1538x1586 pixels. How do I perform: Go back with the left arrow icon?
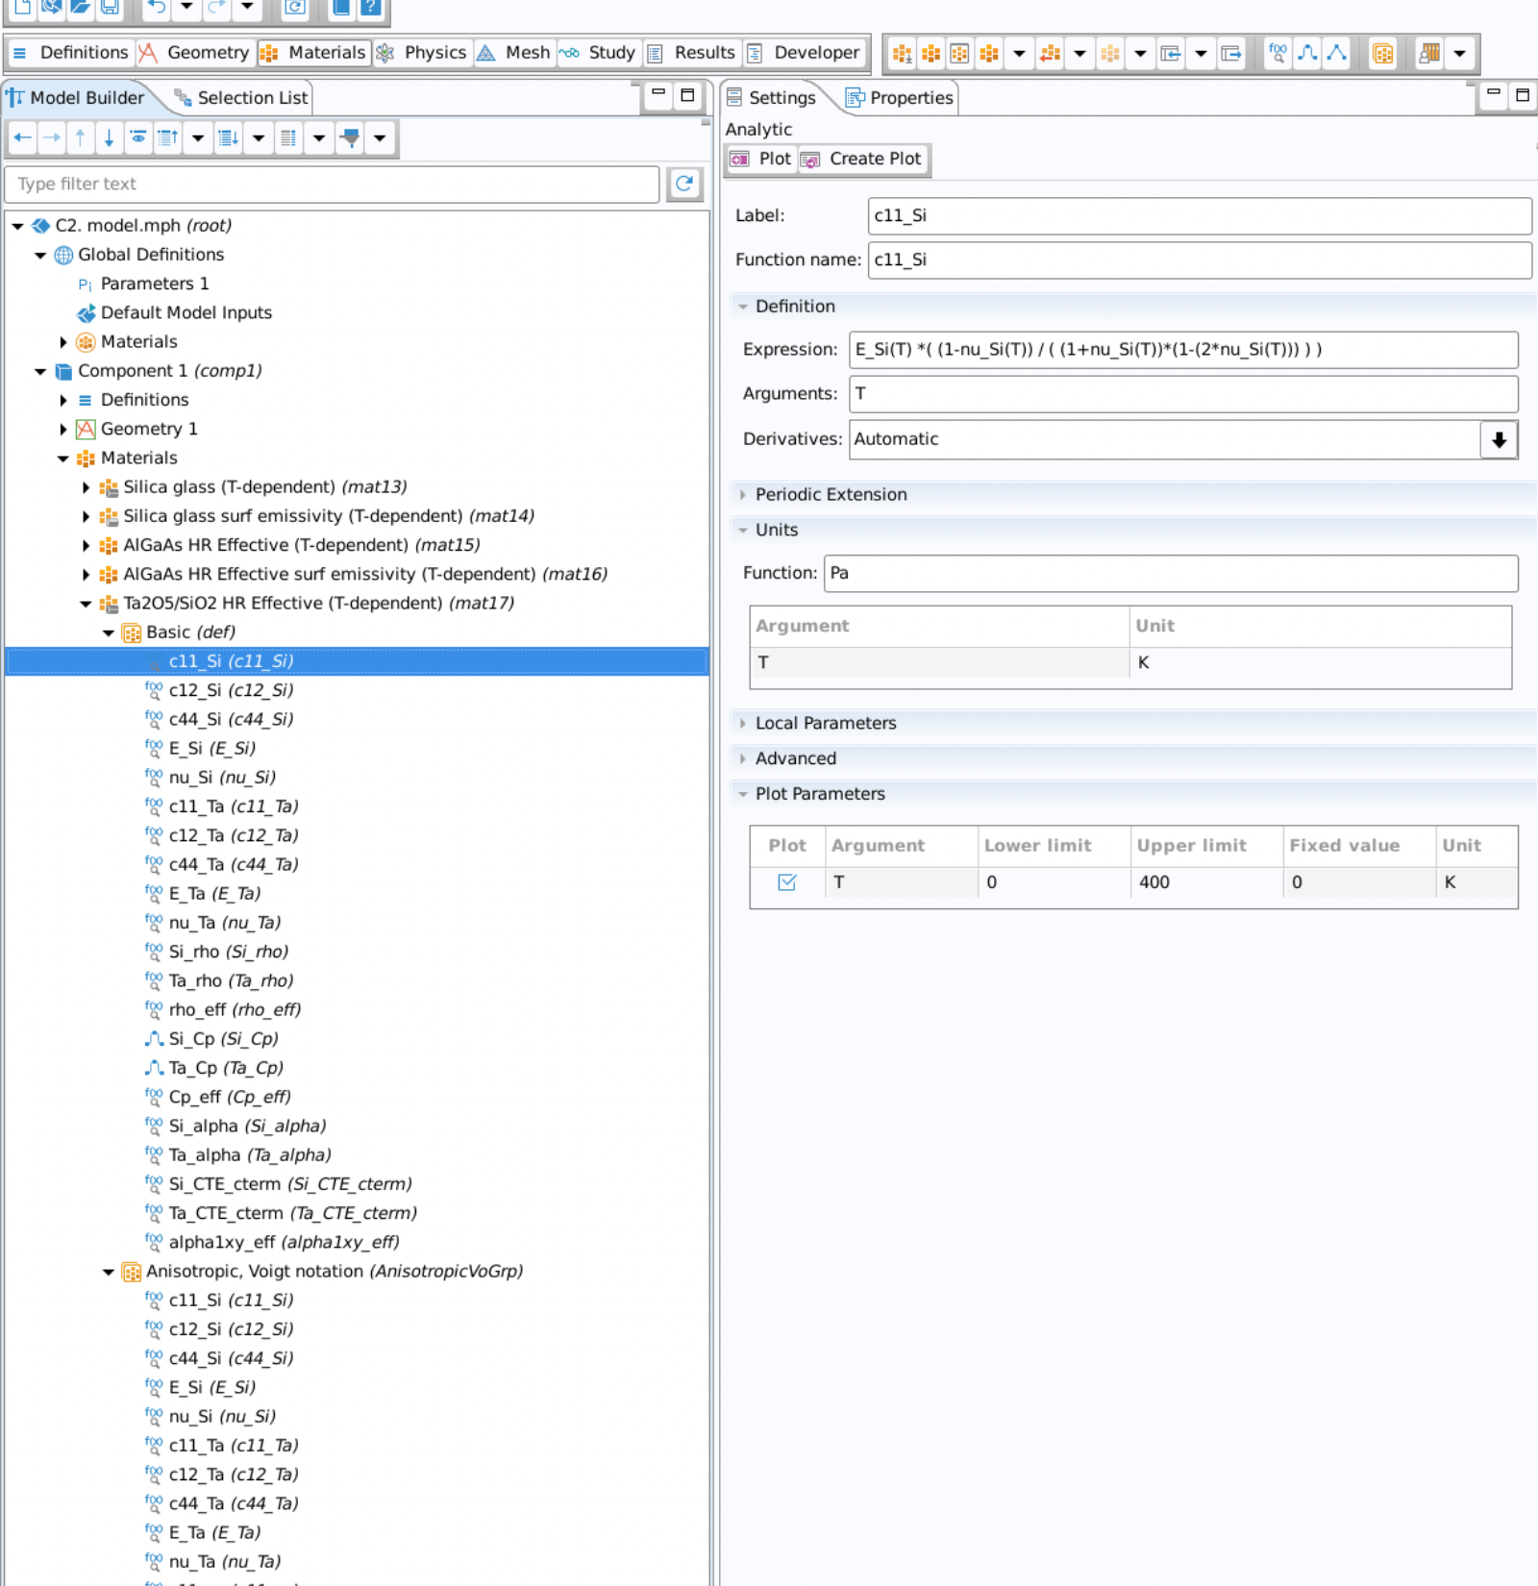pyautogui.click(x=23, y=138)
